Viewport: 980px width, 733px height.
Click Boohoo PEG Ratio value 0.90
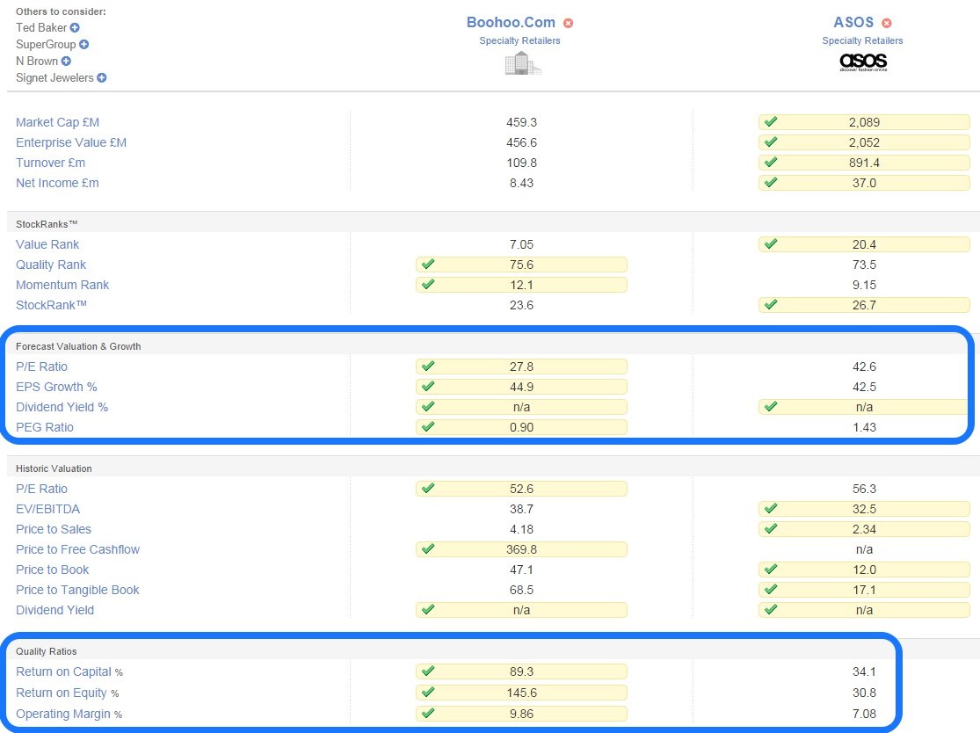521,427
